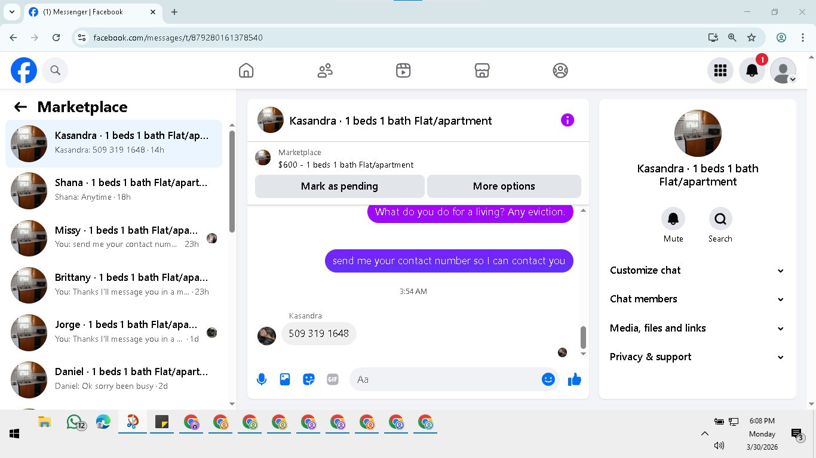Click the 3:54 AM timestamp
The height and width of the screenshot is (458, 816).
coord(413,292)
